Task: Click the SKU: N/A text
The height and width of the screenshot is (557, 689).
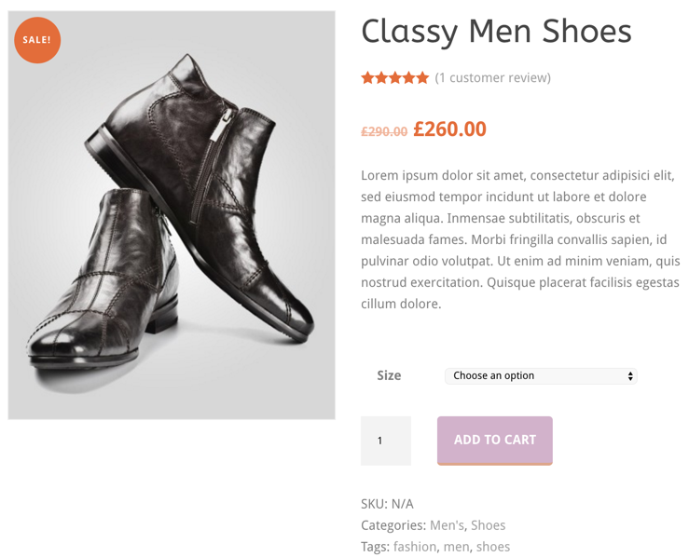Action: [387, 504]
